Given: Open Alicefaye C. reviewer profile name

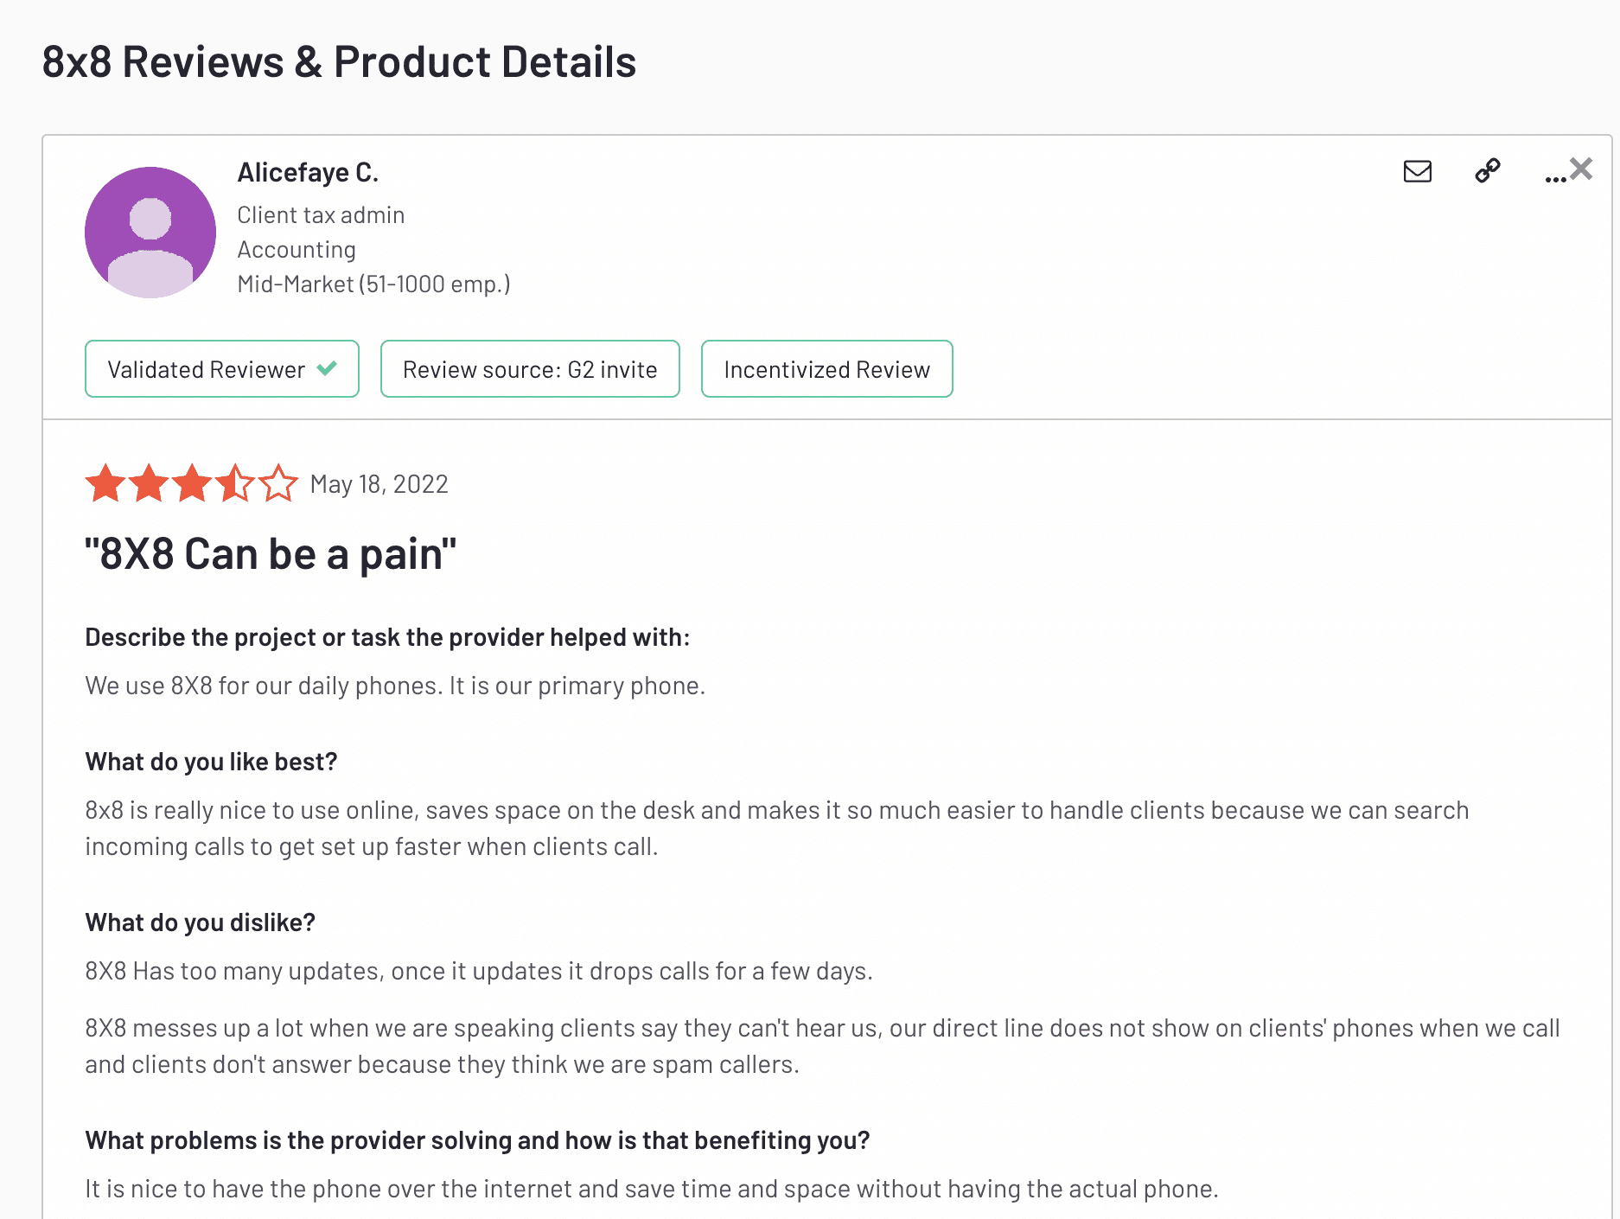Looking at the screenshot, I should [x=308, y=172].
